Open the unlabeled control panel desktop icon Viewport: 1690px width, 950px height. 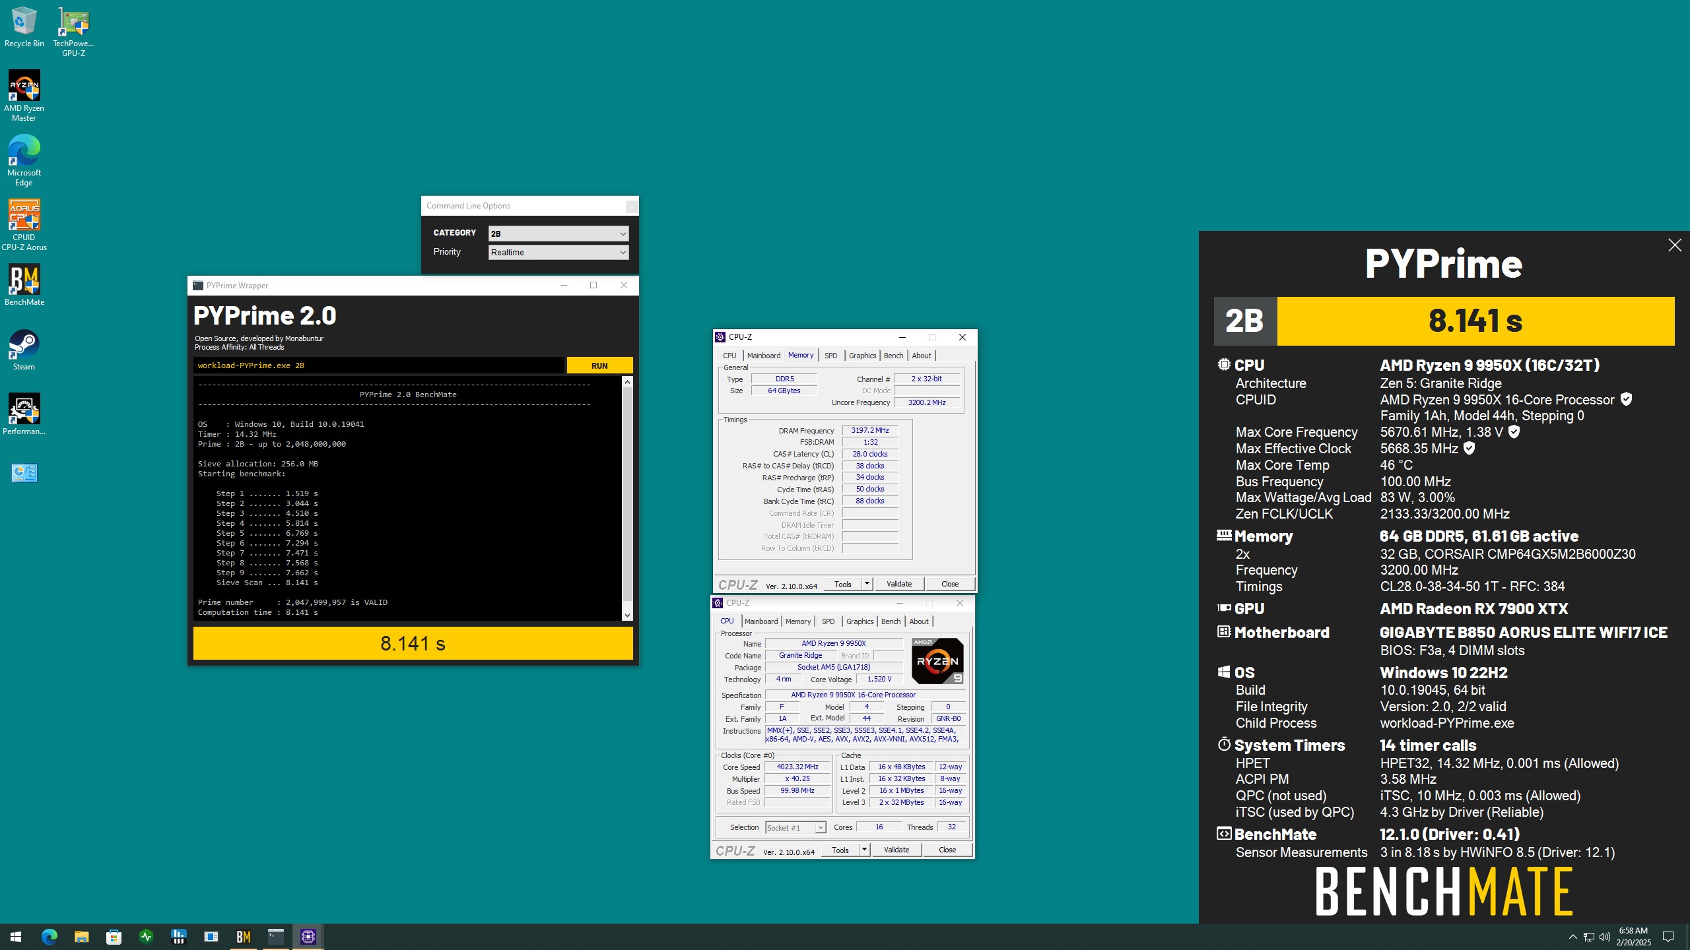coord(24,472)
